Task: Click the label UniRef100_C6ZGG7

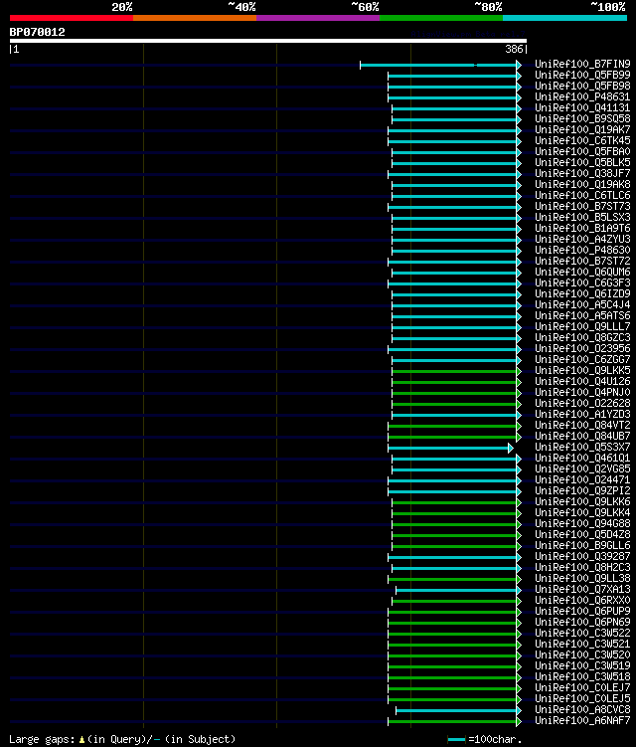Action: 582,360
